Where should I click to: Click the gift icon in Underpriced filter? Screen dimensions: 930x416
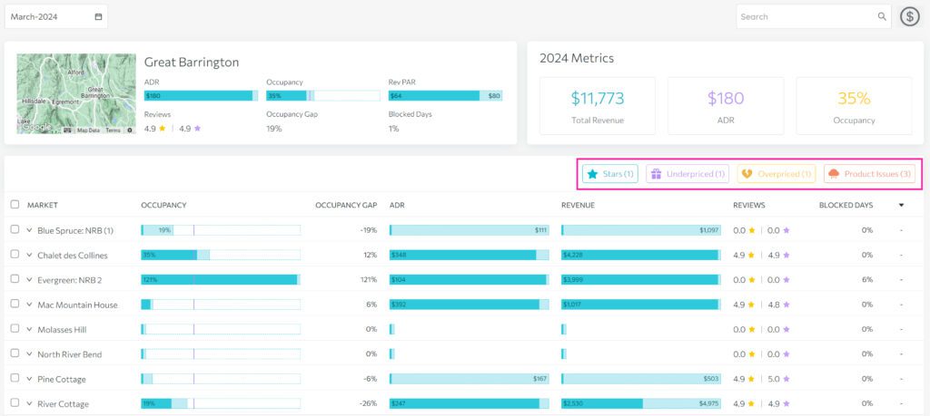coord(656,174)
